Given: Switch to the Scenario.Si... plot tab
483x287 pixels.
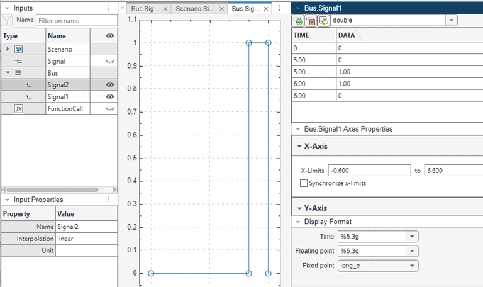Looking at the screenshot, I should point(195,9).
